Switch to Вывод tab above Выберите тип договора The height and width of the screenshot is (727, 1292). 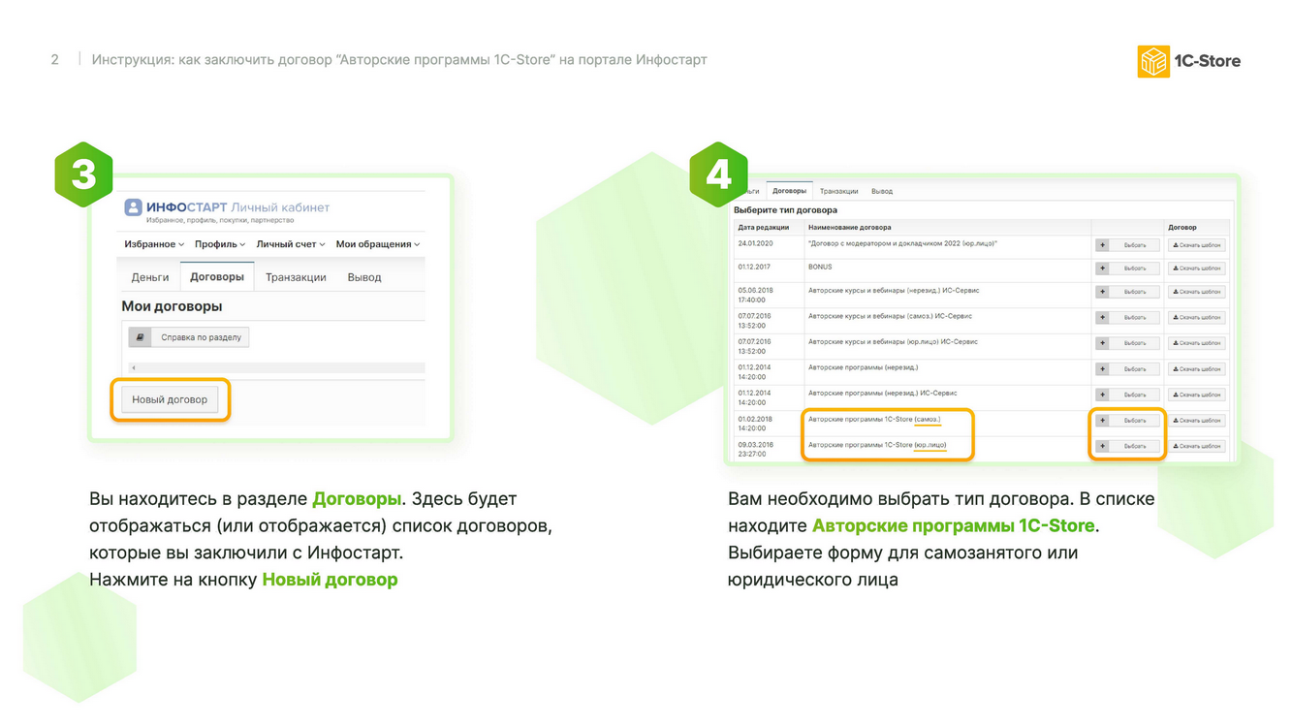882,191
